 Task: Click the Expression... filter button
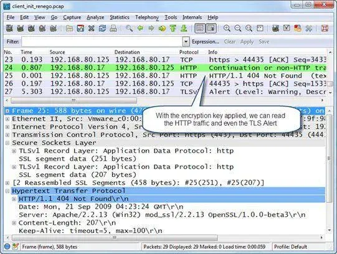pyautogui.click(x=206, y=42)
